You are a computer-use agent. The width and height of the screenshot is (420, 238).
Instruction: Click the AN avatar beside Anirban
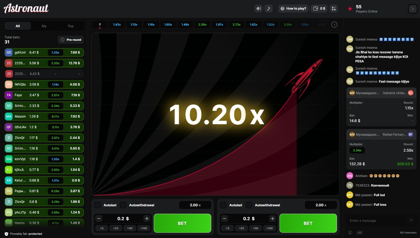click(x=350, y=176)
